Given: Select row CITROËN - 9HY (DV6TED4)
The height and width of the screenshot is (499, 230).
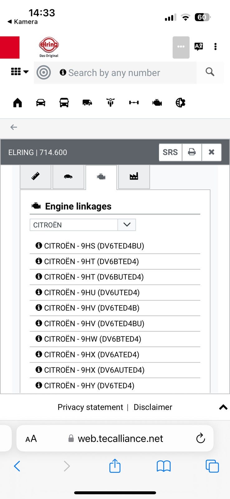Looking at the screenshot, I should coord(115,386).
